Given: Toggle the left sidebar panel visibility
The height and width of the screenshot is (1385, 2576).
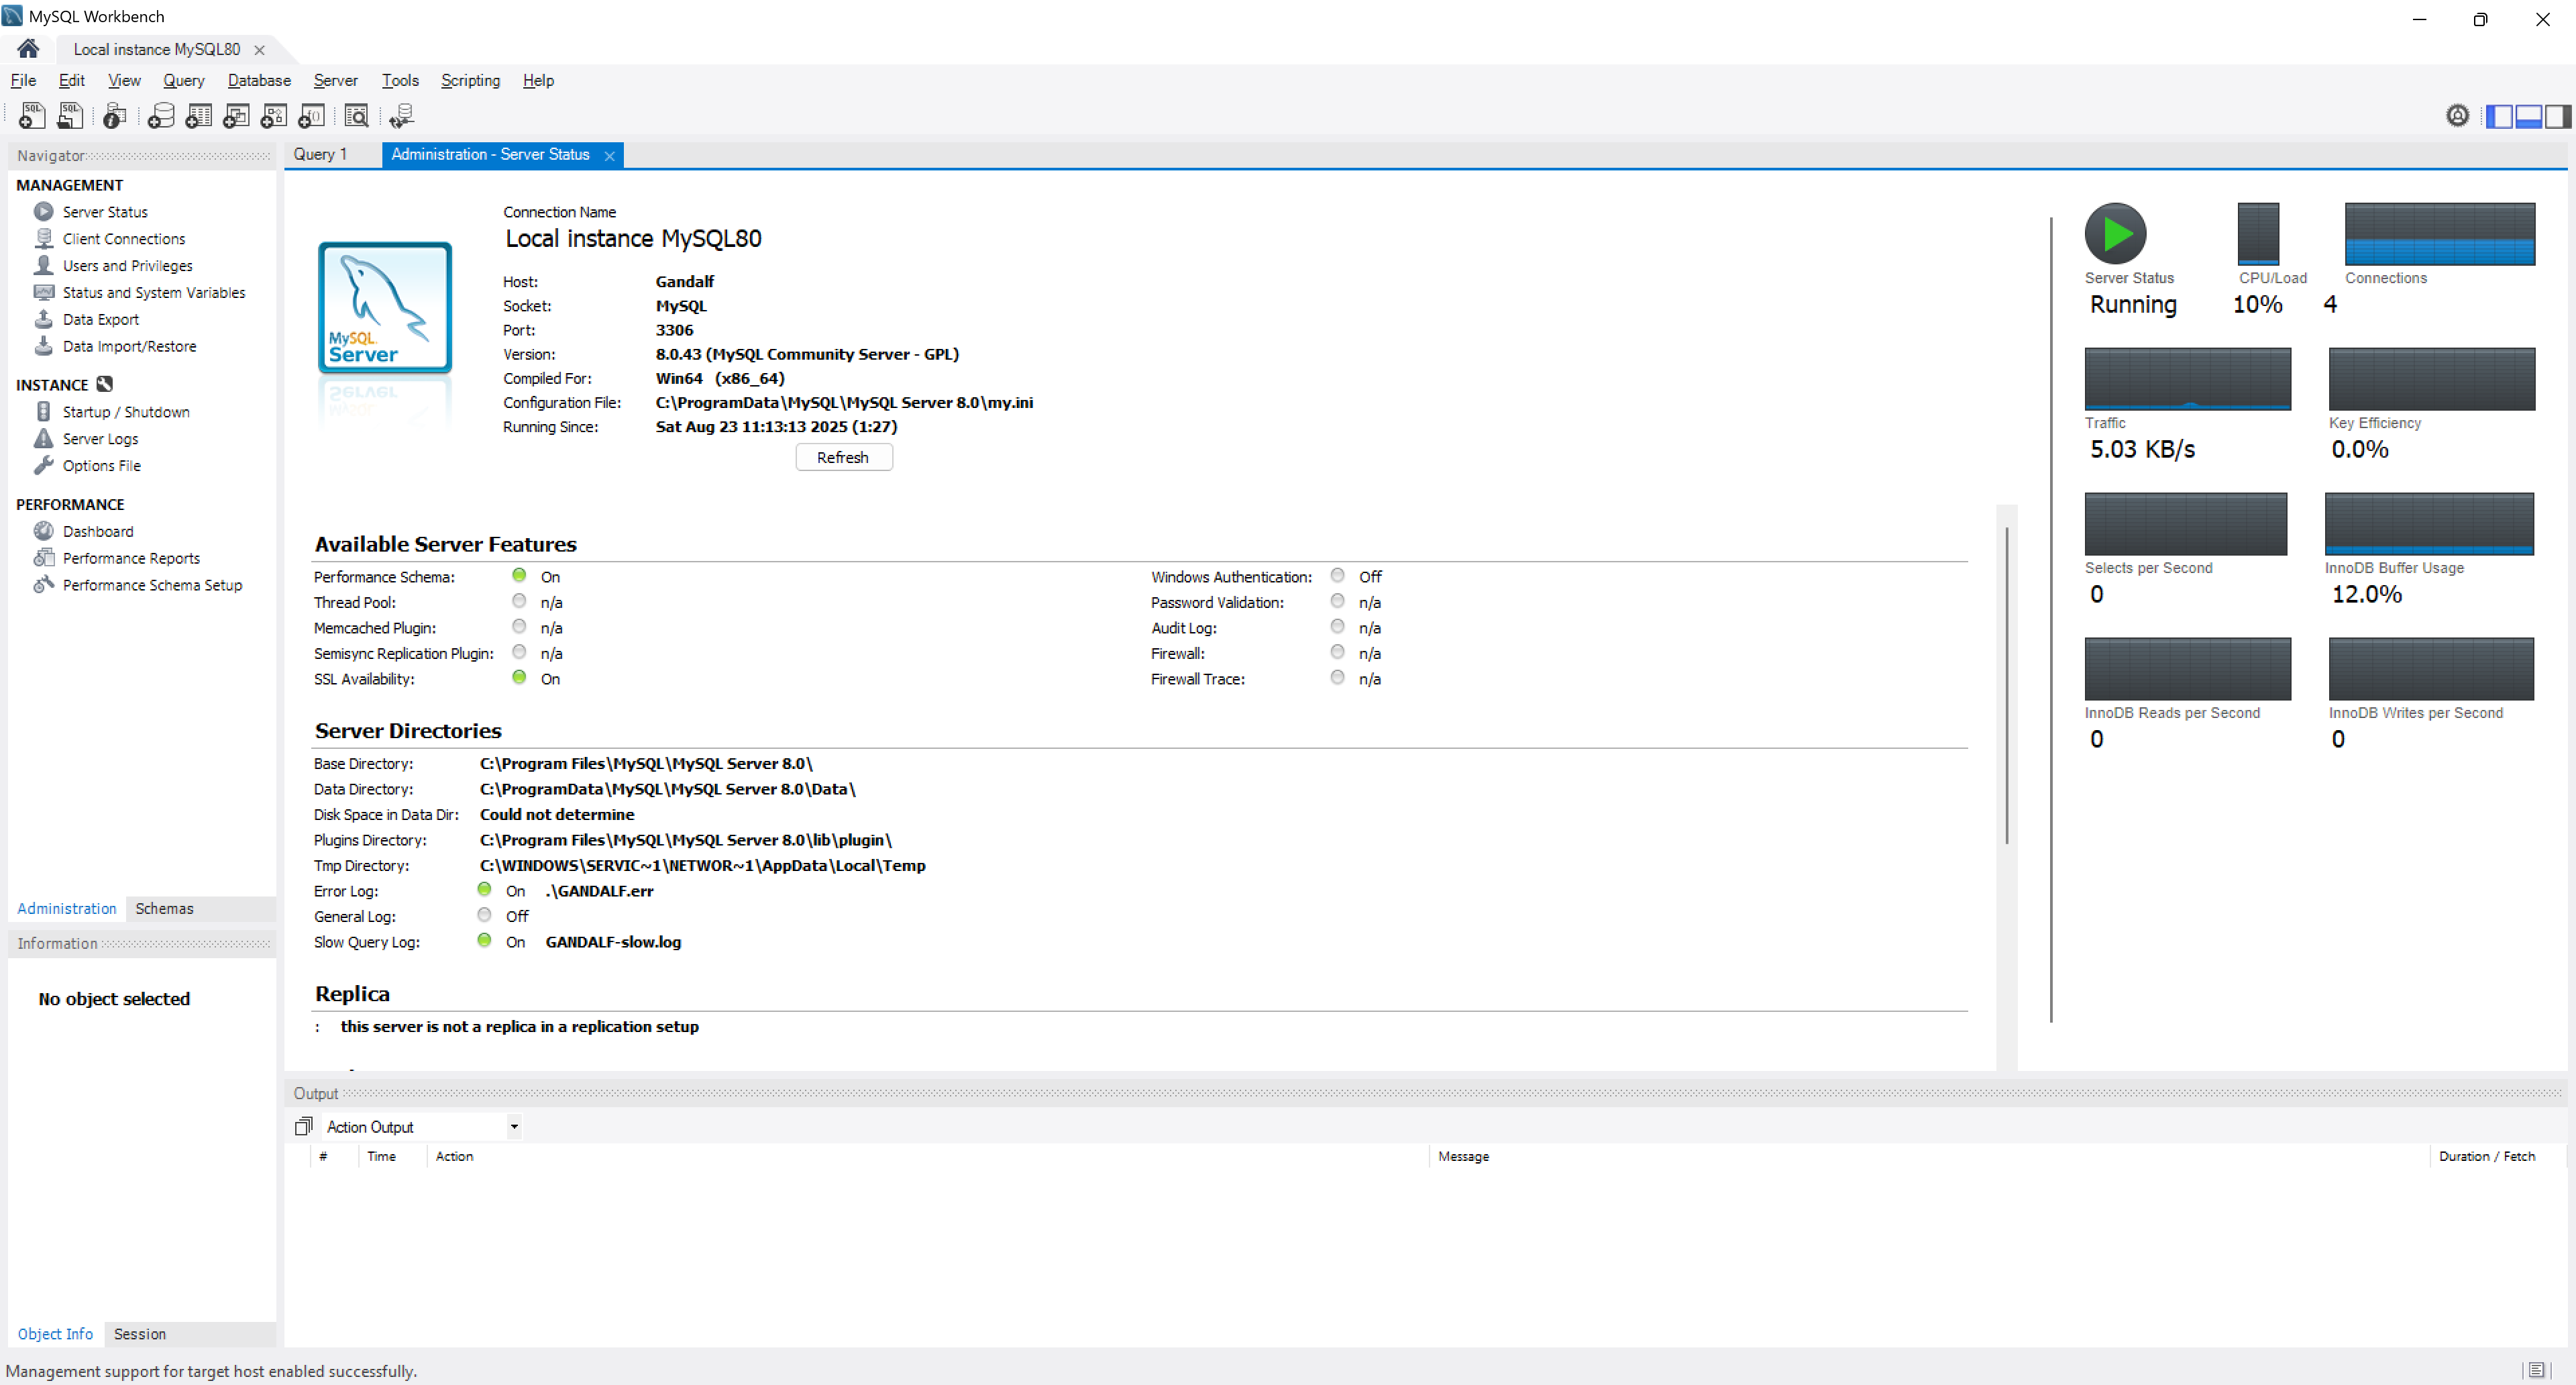Looking at the screenshot, I should 2499,116.
